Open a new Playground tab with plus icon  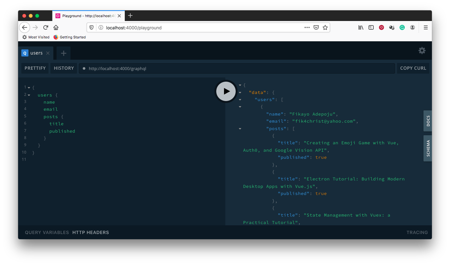pos(63,53)
